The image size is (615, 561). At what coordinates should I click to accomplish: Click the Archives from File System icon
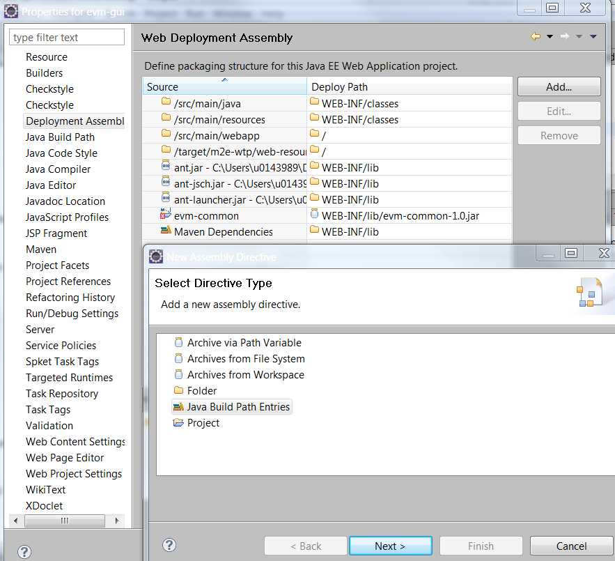(x=178, y=358)
